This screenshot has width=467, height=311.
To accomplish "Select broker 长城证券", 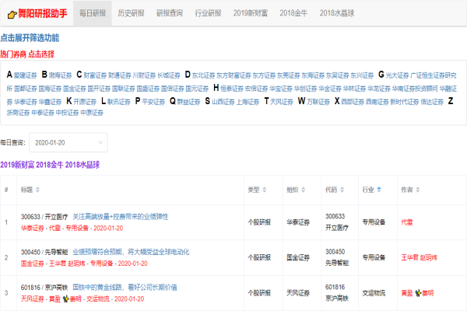I will [x=169, y=75].
